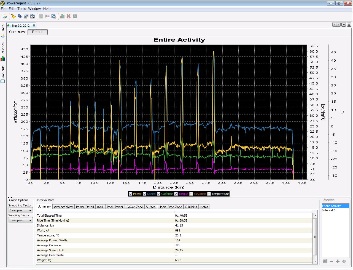
Task: Switch to the Notes tab
Action: click(204, 207)
